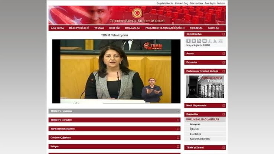Viewport: 274px width, 154px height.
Task: Open the Parlamento Terimleri Sözlüğü image
Action: pos(205,86)
